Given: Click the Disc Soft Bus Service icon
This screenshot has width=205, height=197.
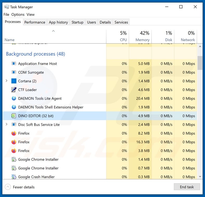Looking at the screenshot, I should pyautogui.click(x=14, y=124).
